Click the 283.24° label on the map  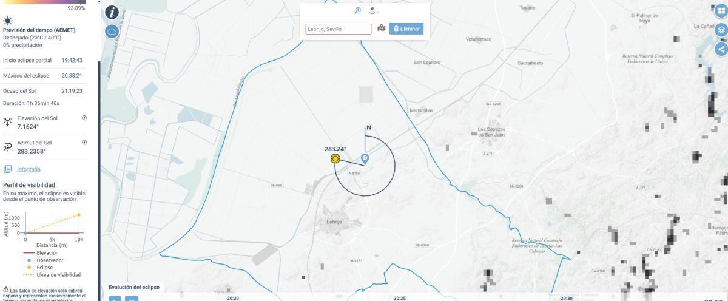click(335, 149)
